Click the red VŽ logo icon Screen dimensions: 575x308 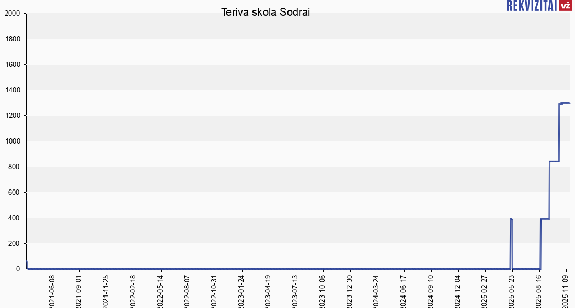[565, 5]
